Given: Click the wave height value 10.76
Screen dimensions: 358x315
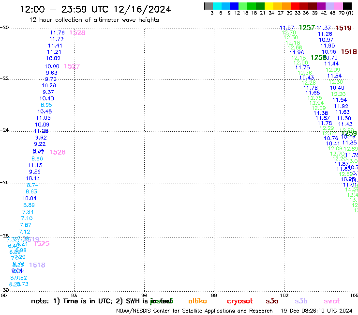Looking at the screenshot, I should click(331, 138).
